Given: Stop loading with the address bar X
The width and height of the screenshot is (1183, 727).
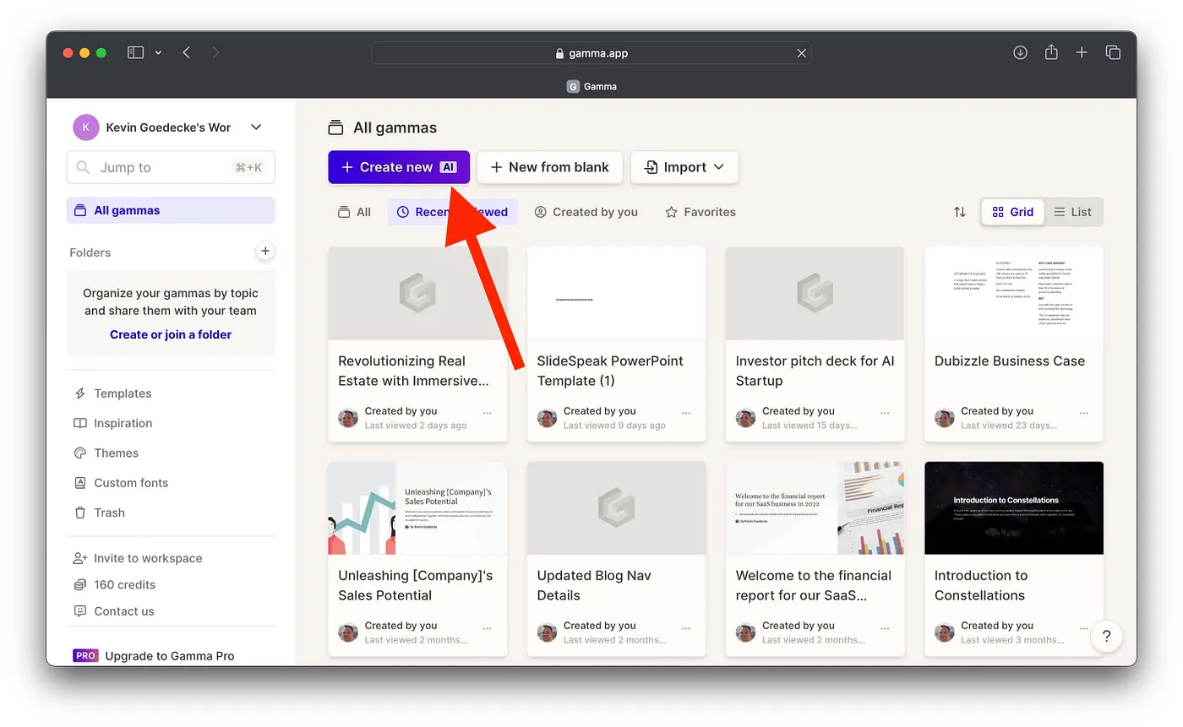Looking at the screenshot, I should point(801,53).
